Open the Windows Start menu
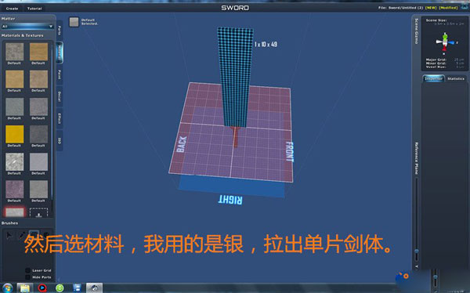Viewport: 470px width, 293px height. coord(7,288)
